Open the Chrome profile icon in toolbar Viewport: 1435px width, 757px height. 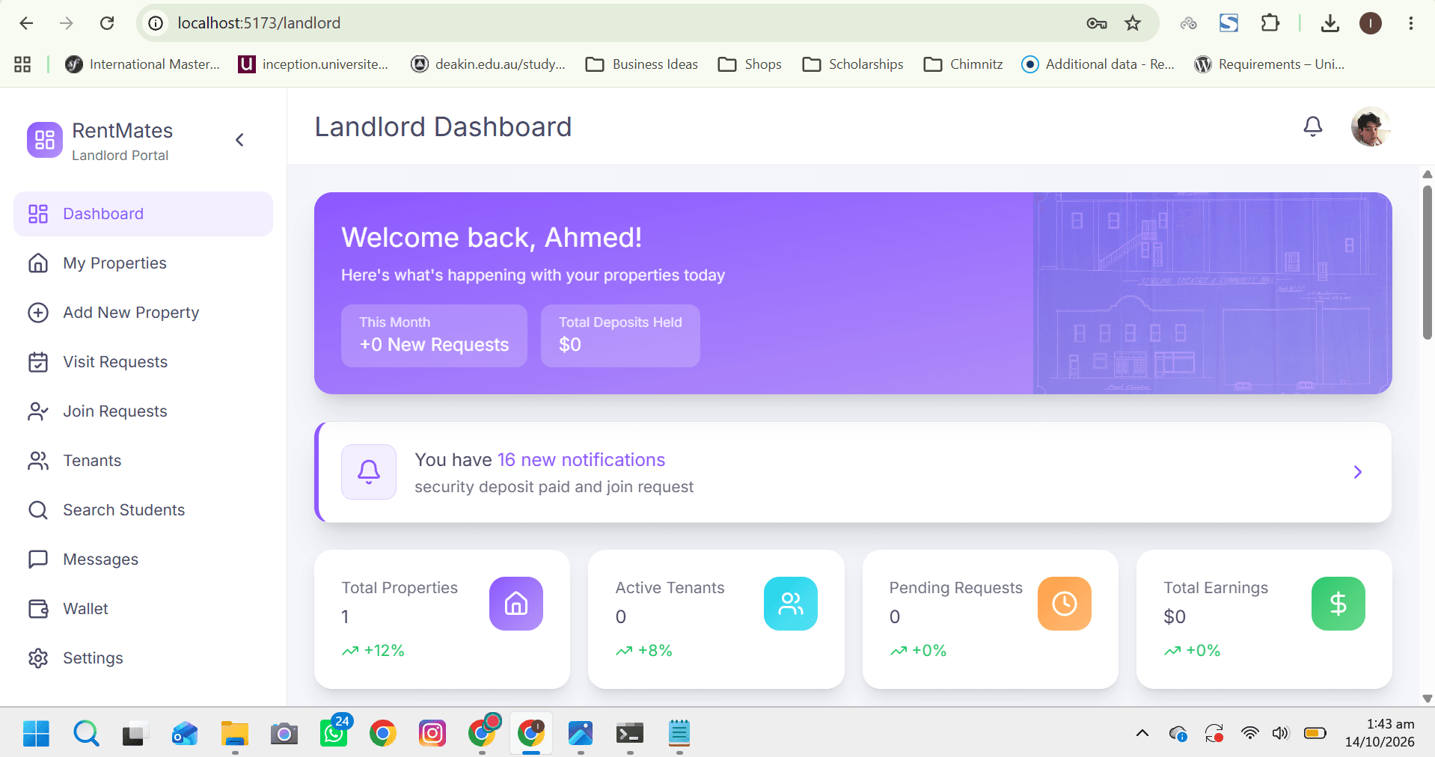tap(1370, 23)
